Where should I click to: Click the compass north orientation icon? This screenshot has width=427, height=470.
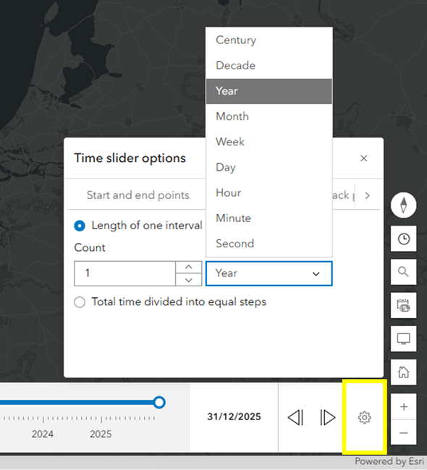pos(403,205)
